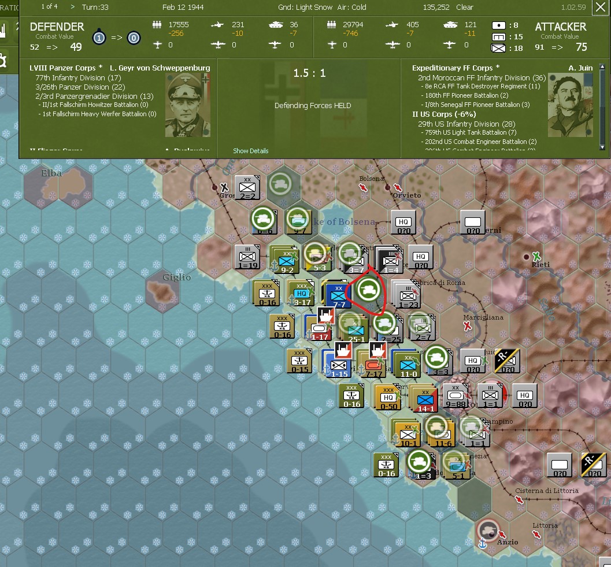Click attacker guns losses icon
The width and height of the screenshot is (611, 567).
[392, 24]
